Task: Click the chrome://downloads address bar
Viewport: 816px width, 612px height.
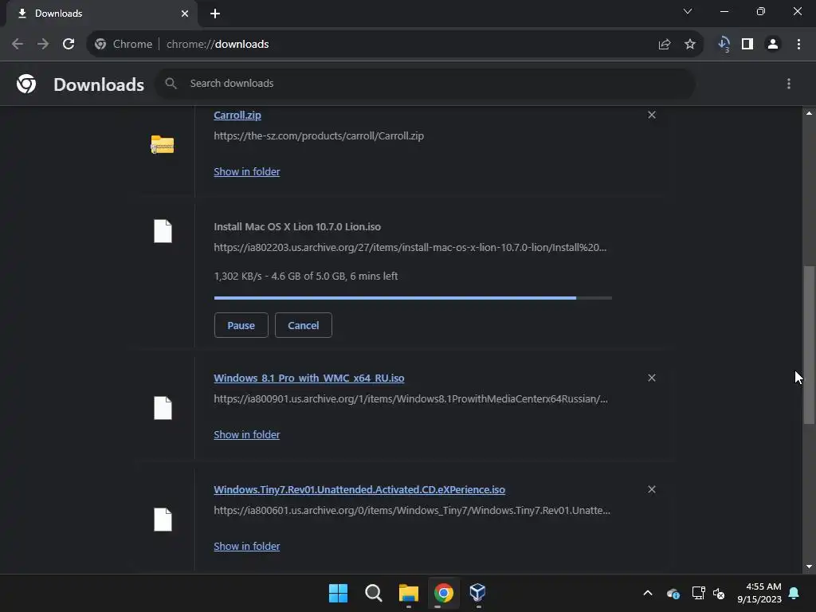Action: [397, 45]
